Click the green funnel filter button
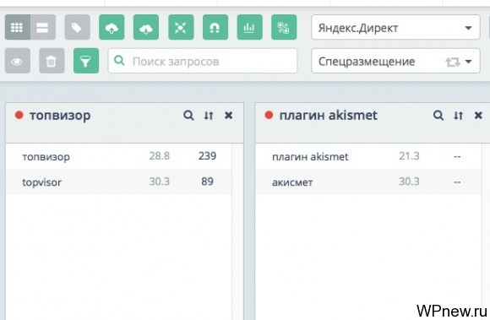490x320 pixels. click(86, 61)
